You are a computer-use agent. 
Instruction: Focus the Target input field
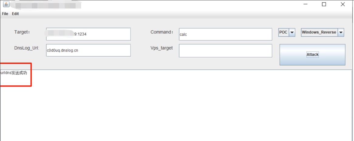pyautogui.click(x=89, y=34)
